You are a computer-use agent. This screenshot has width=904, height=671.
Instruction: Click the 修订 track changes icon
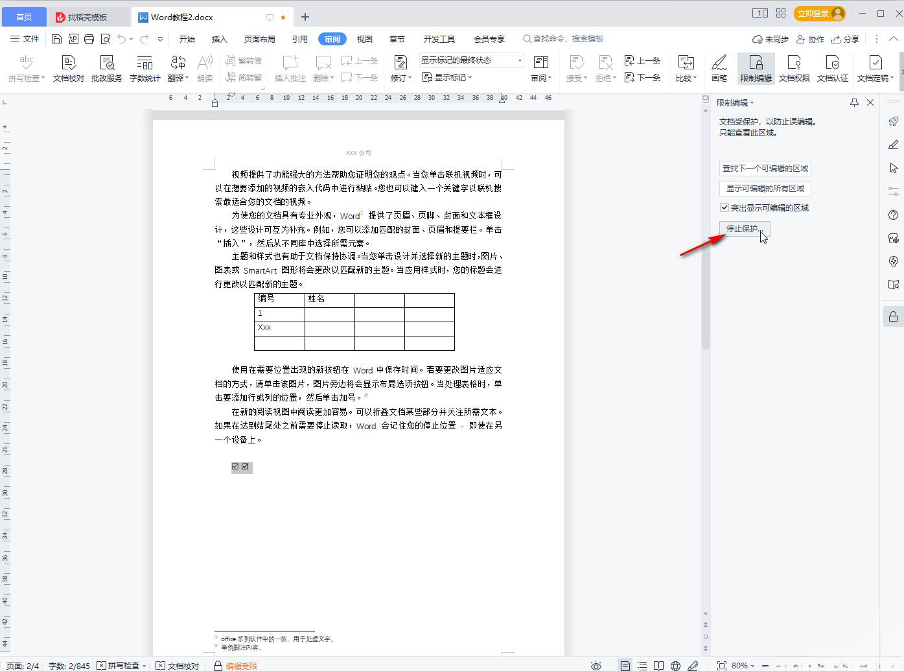pyautogui.click(x=400, y=63)
